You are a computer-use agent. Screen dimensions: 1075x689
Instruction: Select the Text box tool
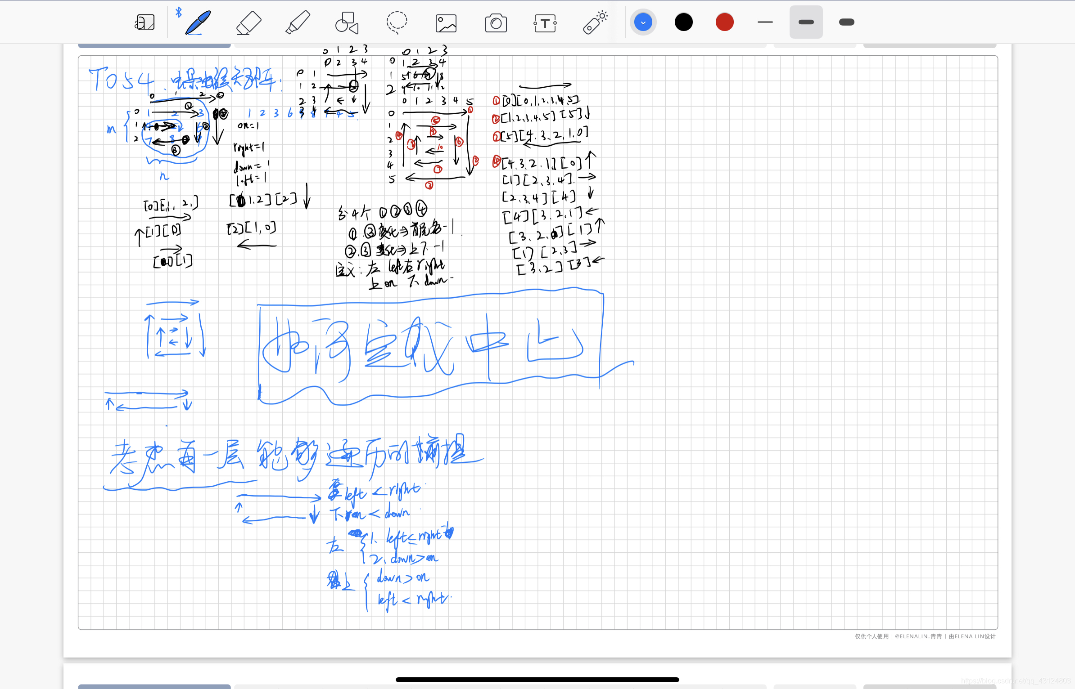[x=545, y=23]
